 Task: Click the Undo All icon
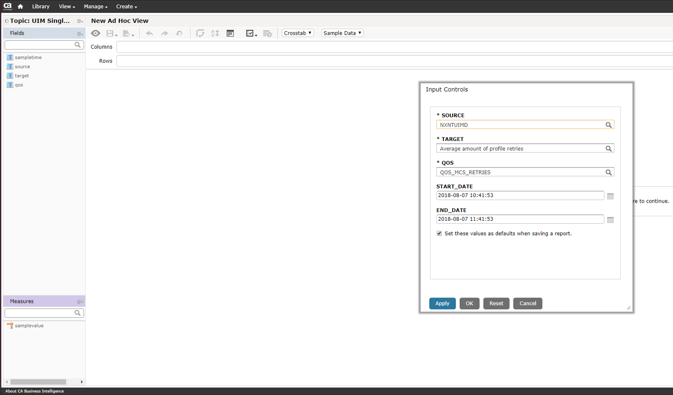click(179, 33)
